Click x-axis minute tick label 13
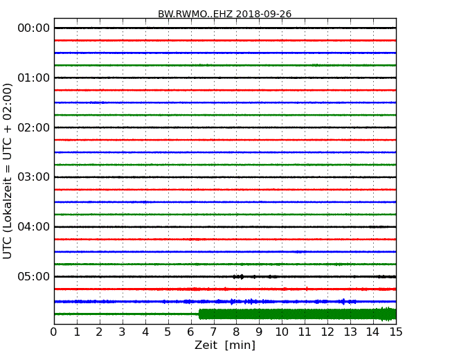 pyautogui.click(x=350, y=332)
